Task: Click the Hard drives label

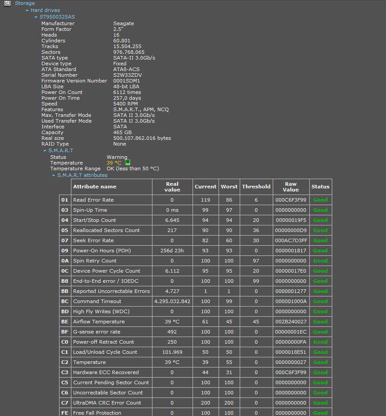Action: pos(45,10)
